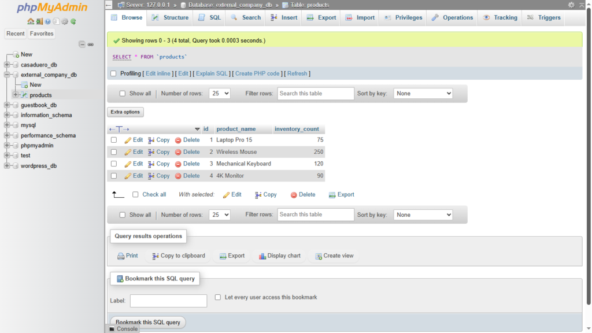This screenshot has width=592, height=333.
Task: Click Copy icon for 4K Monitor row
Action: coord(151,176)
